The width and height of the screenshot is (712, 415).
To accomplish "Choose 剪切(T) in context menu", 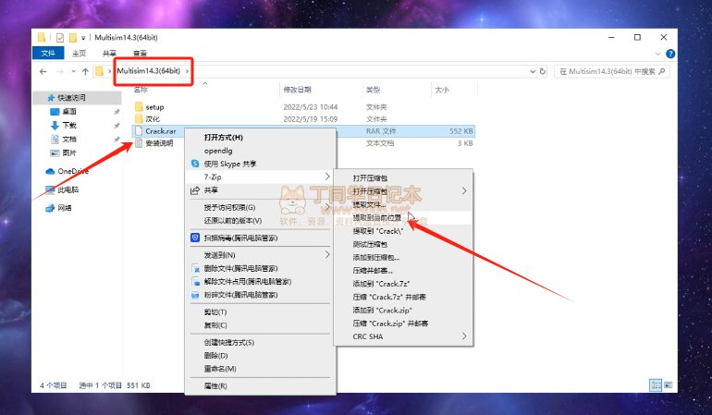I will (215, 311).
